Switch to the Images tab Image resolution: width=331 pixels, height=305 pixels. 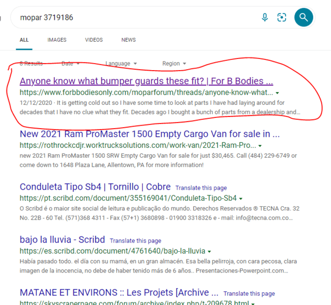[x=57, y=40]
